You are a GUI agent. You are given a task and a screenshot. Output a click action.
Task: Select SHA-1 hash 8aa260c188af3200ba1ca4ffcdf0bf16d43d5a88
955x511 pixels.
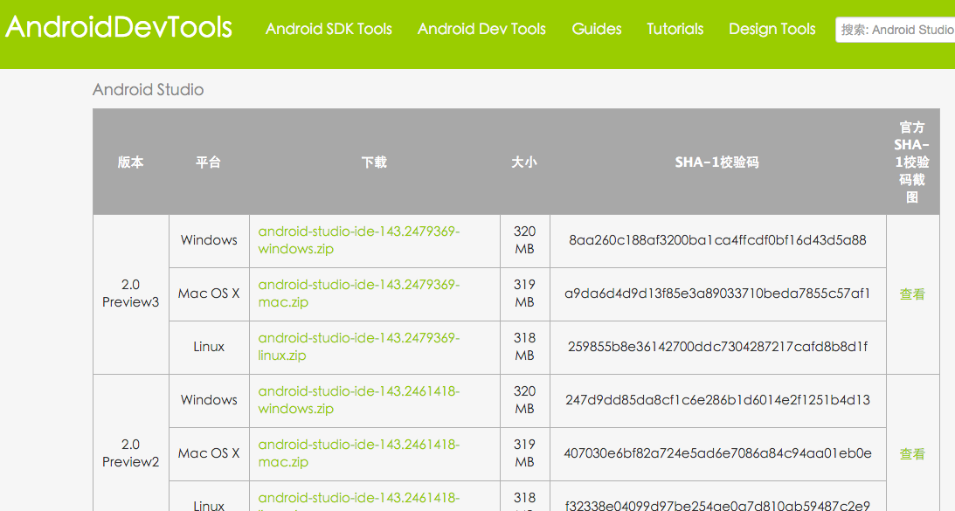pyautogui.click(x=717, y=240)
